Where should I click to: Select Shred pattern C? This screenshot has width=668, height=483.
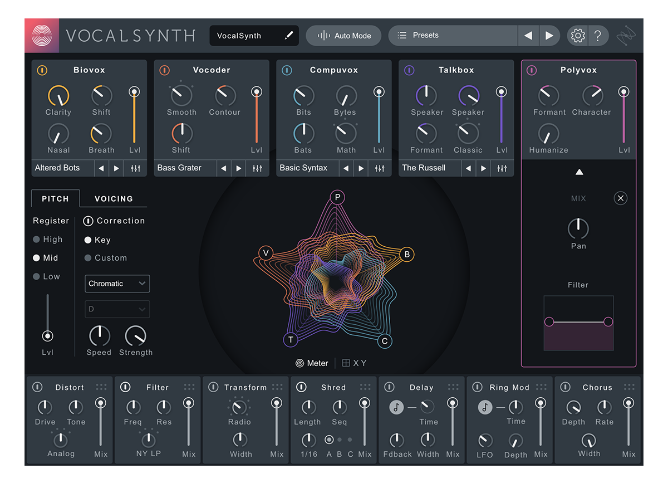pos(350,440)
